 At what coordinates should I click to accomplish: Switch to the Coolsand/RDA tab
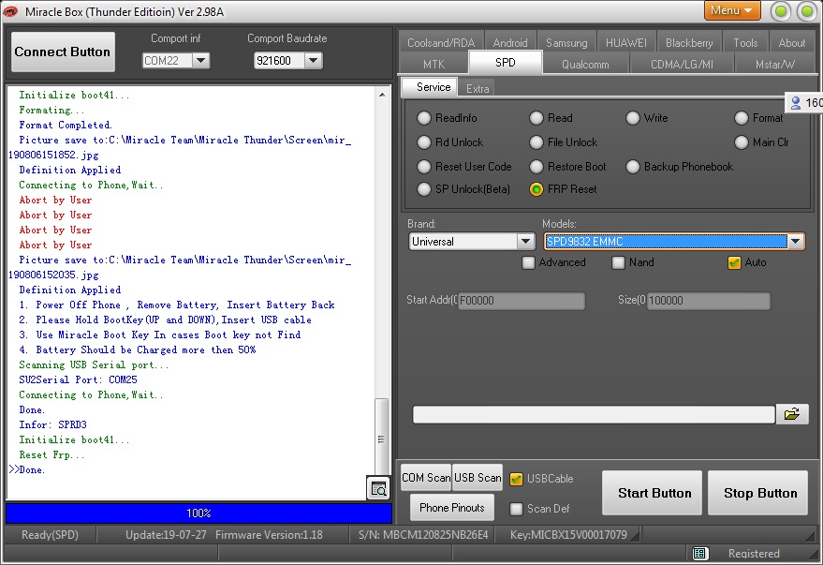[x=441, y=42]
